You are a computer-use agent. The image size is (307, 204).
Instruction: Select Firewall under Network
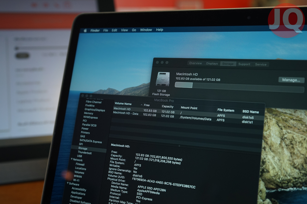[x=80, y=164]
